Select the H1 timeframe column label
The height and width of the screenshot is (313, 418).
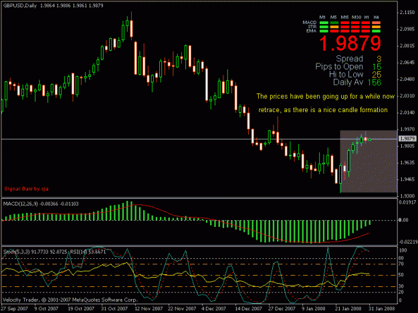pos(367,17)
